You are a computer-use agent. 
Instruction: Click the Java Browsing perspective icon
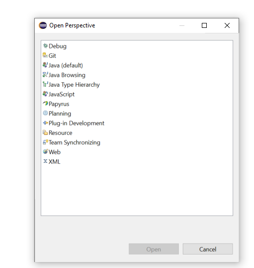(45, 75)
